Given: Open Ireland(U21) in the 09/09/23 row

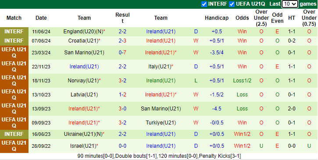Looking at the screenshot, I should click(84, 123).
